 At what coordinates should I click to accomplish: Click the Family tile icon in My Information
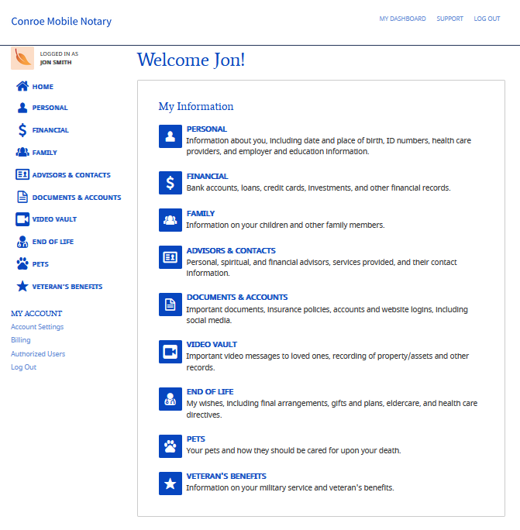(170, 220)
